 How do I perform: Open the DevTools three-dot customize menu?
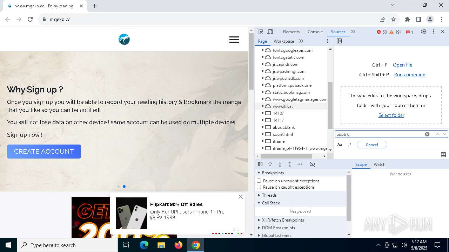(x=434, y=31)
